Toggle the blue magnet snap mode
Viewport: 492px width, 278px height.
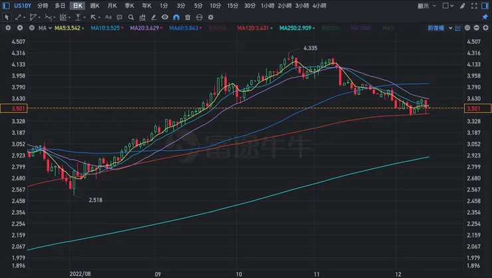click(176, 17)
